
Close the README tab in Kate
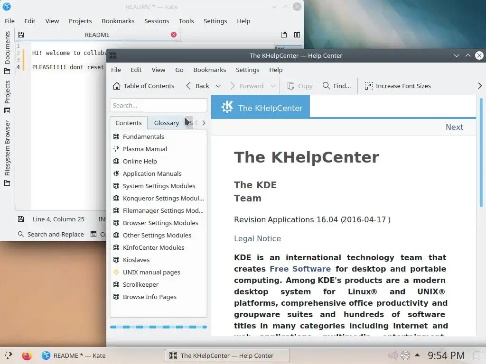(174, 35)
